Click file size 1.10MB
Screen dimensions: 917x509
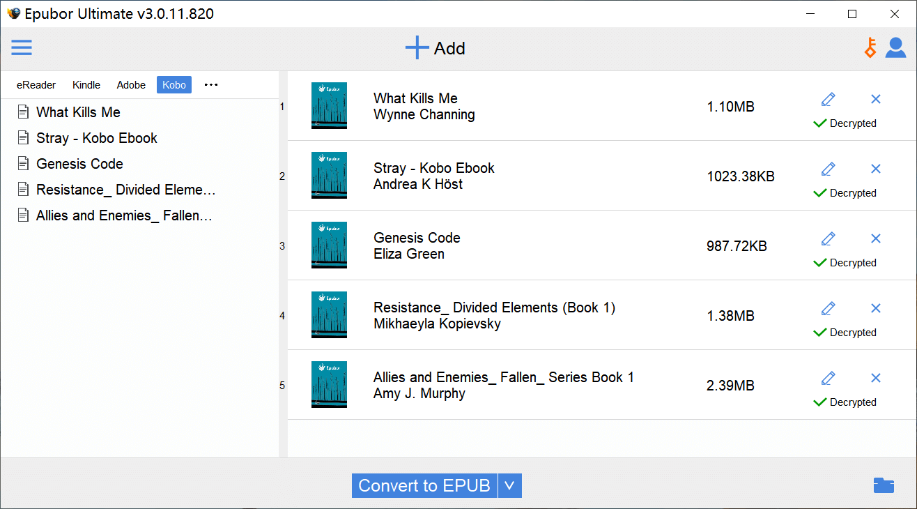(731, 107)
